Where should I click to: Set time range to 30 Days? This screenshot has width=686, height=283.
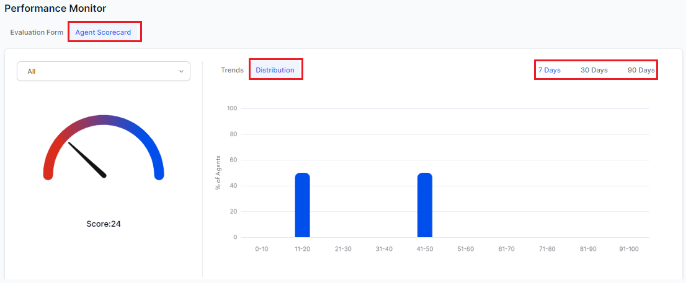[594, 70]
